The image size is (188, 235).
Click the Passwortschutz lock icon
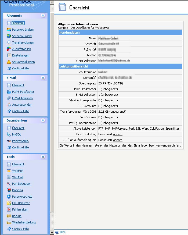click(9, 197)
